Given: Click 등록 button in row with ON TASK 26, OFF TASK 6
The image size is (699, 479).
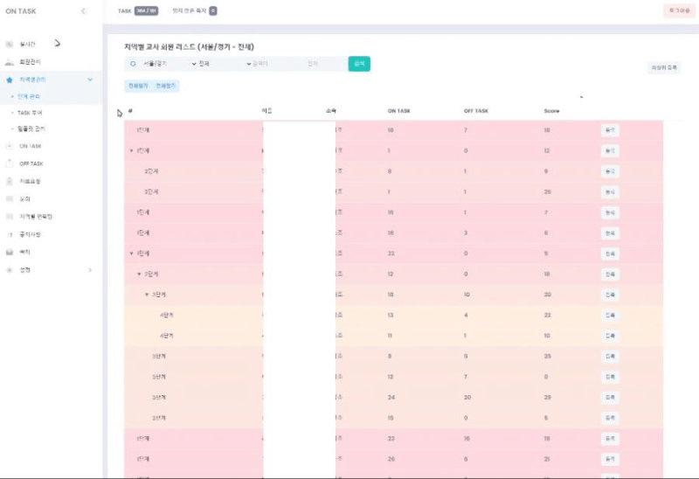Looking at the screenshot, I should pos(610,459).
